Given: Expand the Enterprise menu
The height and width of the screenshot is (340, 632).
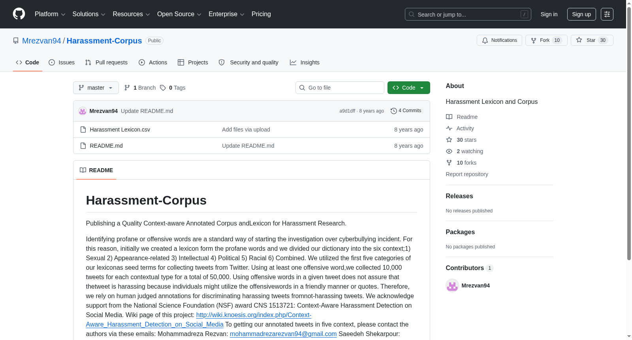Looking at the screenshot, I should (226, 14).
